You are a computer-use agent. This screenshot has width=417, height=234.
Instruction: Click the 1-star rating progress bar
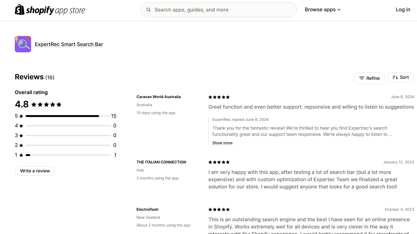[68, 155]
